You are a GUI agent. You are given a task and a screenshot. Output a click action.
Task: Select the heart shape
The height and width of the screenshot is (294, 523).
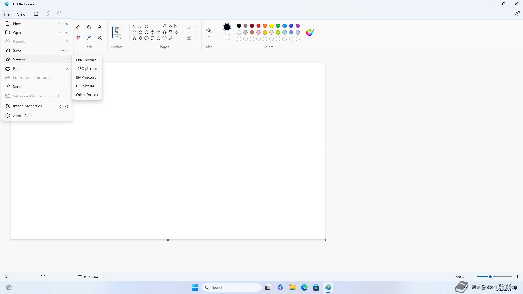(165, 38)
